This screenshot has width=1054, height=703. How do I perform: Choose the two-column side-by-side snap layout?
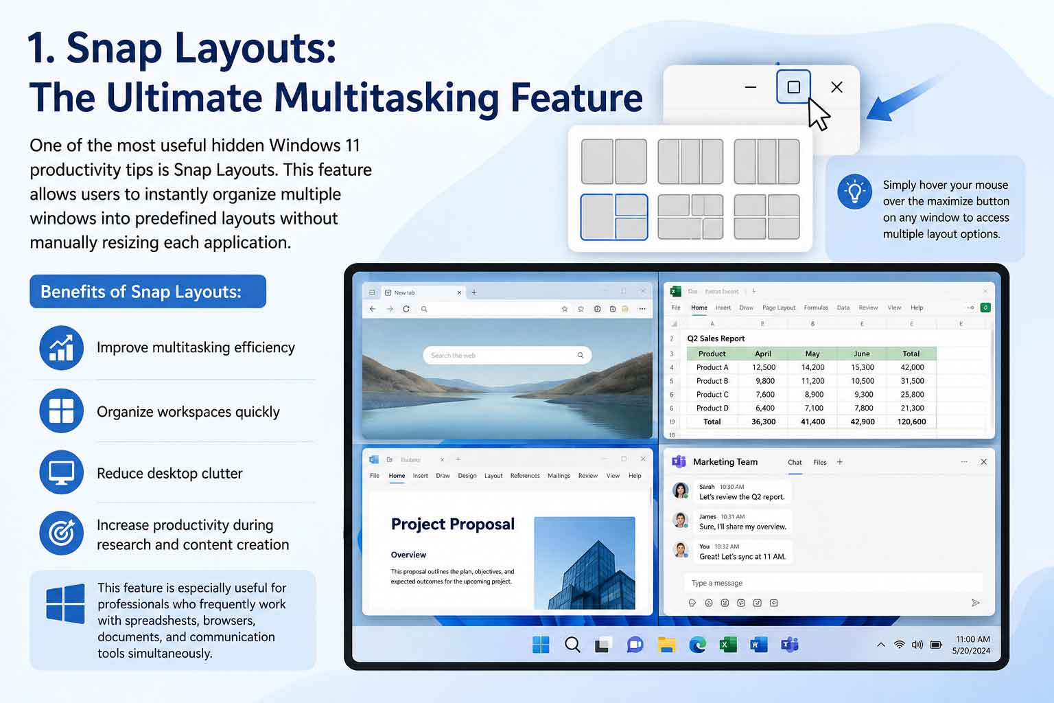tap(614, 161)
